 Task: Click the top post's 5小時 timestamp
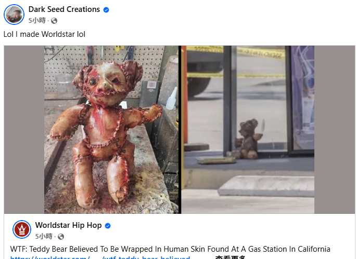click(x=37, y=21)
